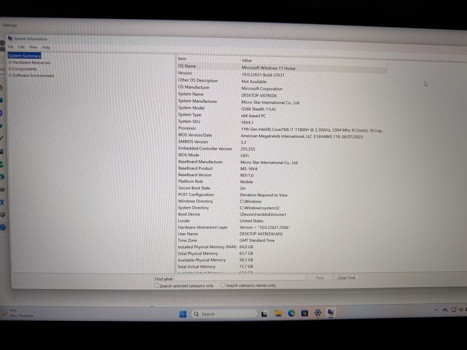Screen dimensions: 467x350
Task: Open Time and language globe in Settings sidebar
Action: pyautogui.click(x=2, y=177)
